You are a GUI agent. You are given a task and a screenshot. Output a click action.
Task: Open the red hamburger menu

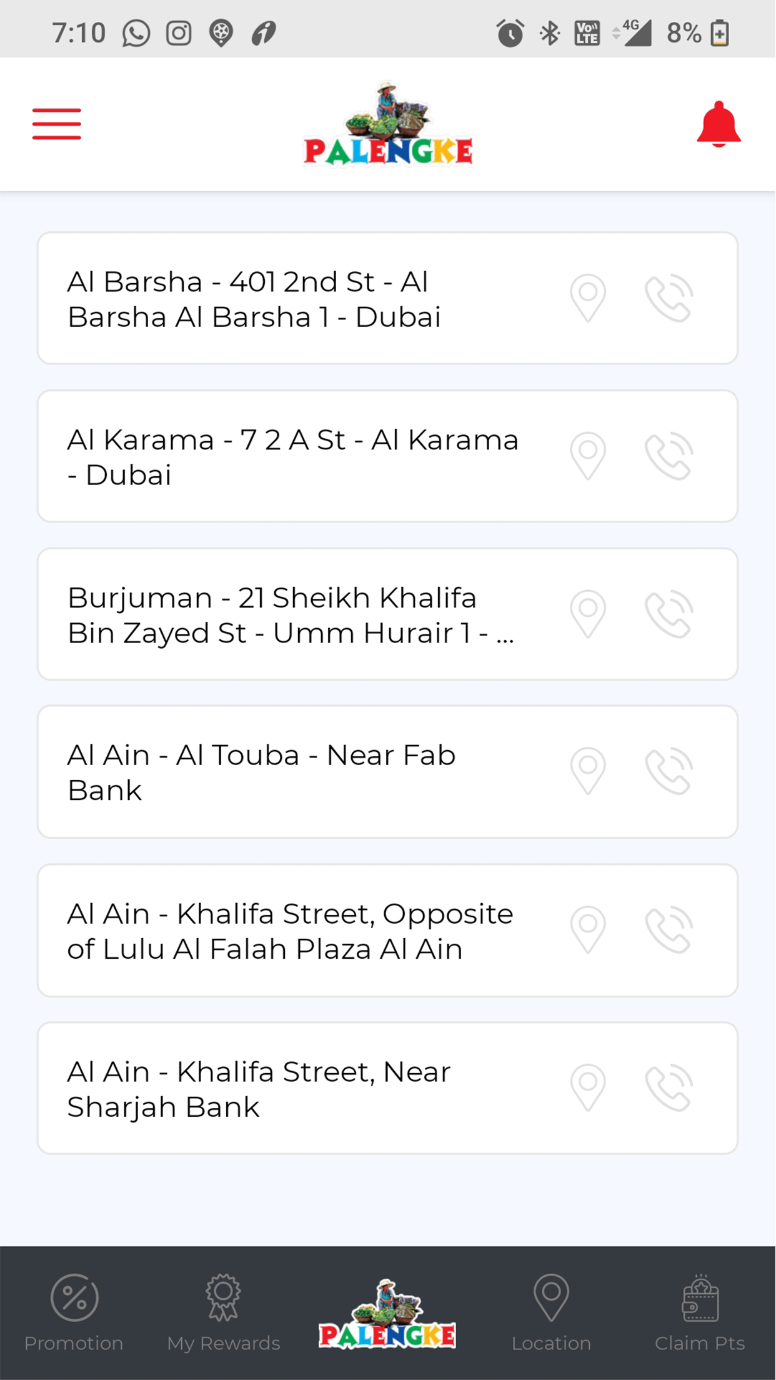(57, 124)
